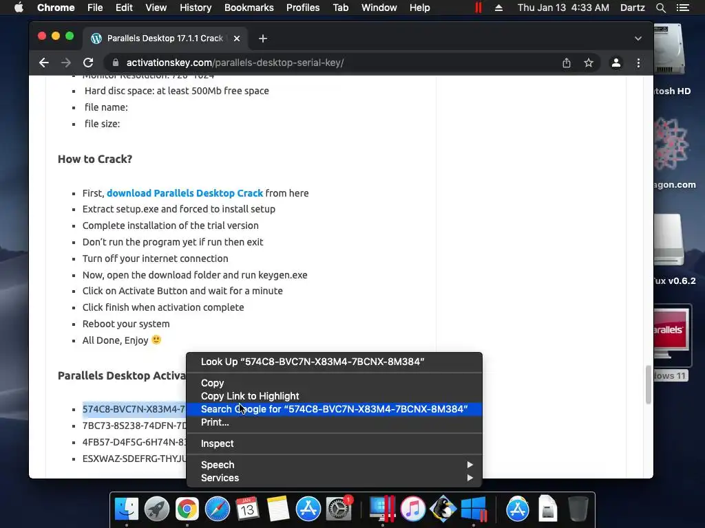Click the address bar URL
The height and width of the screenshot is (528, 705).
tap(235, 63)
